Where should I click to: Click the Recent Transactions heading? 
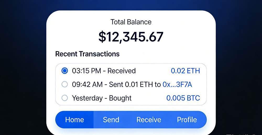click(x=88, y=54)
